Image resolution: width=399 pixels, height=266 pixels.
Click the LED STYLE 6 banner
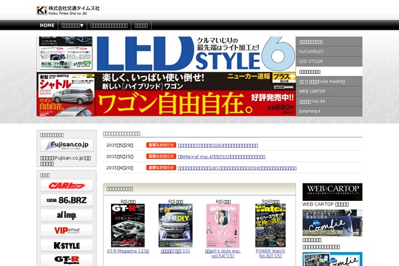click(x=166, y=54)
